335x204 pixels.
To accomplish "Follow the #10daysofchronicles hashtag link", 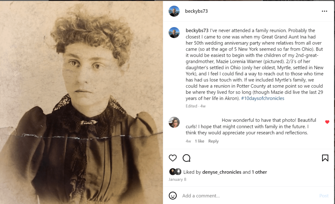I will coord(263,98).
